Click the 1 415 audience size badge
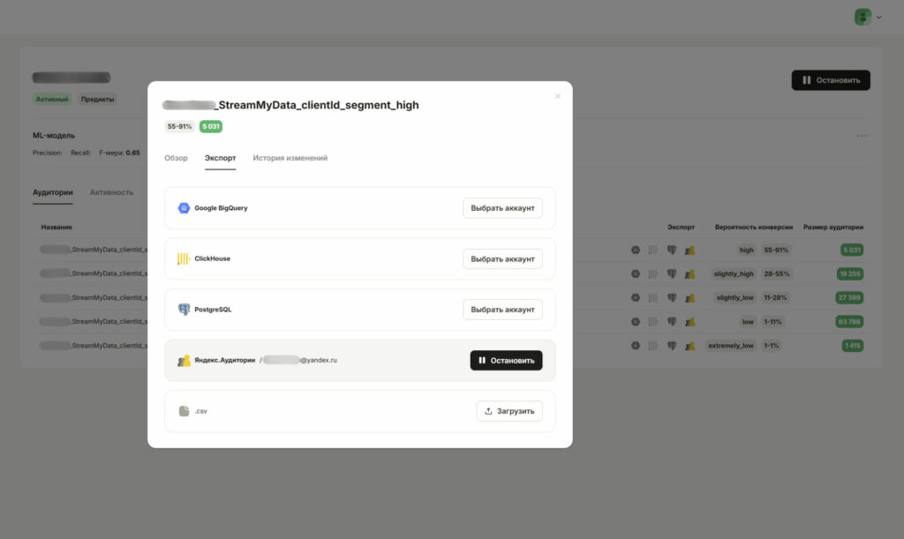Image resolution: width=904 pixels, height=539 pixels. tap(852, 346)
